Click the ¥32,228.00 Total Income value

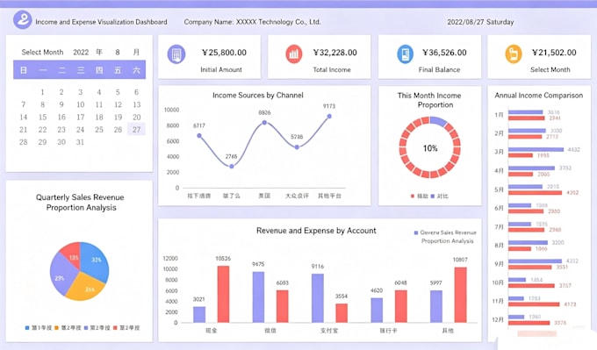click(x=335, y=53)
